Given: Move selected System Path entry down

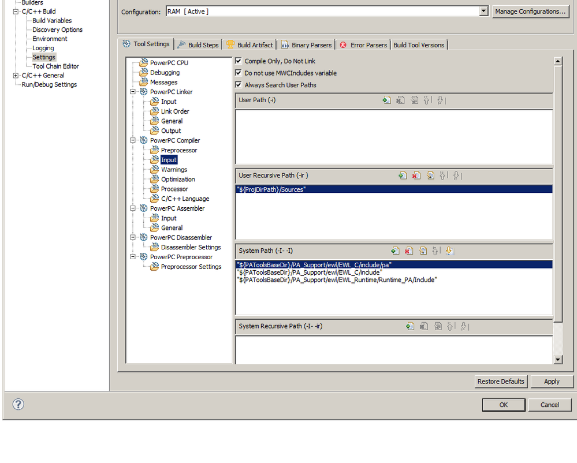Looking at the screenshot, I should tap(449, 251).
